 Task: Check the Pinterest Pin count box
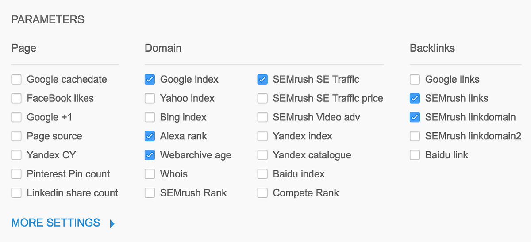tap(16, 174)
